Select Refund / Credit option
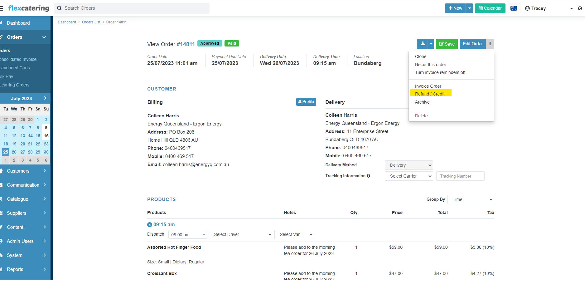The image size is (585, 289). coord(430,94)
